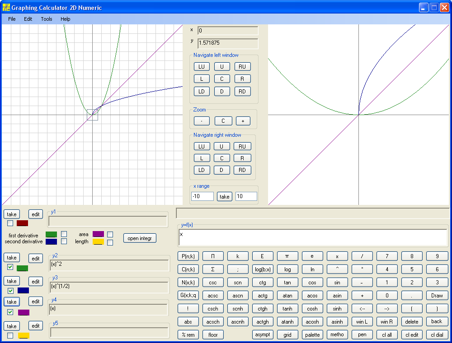Viewport: 452px width, 343px height.
Task: Click the Zoom C center button
Action: coord(223,121)
